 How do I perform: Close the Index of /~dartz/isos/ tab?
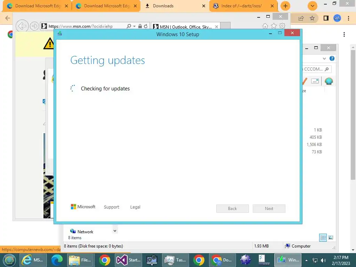point(272,6)
